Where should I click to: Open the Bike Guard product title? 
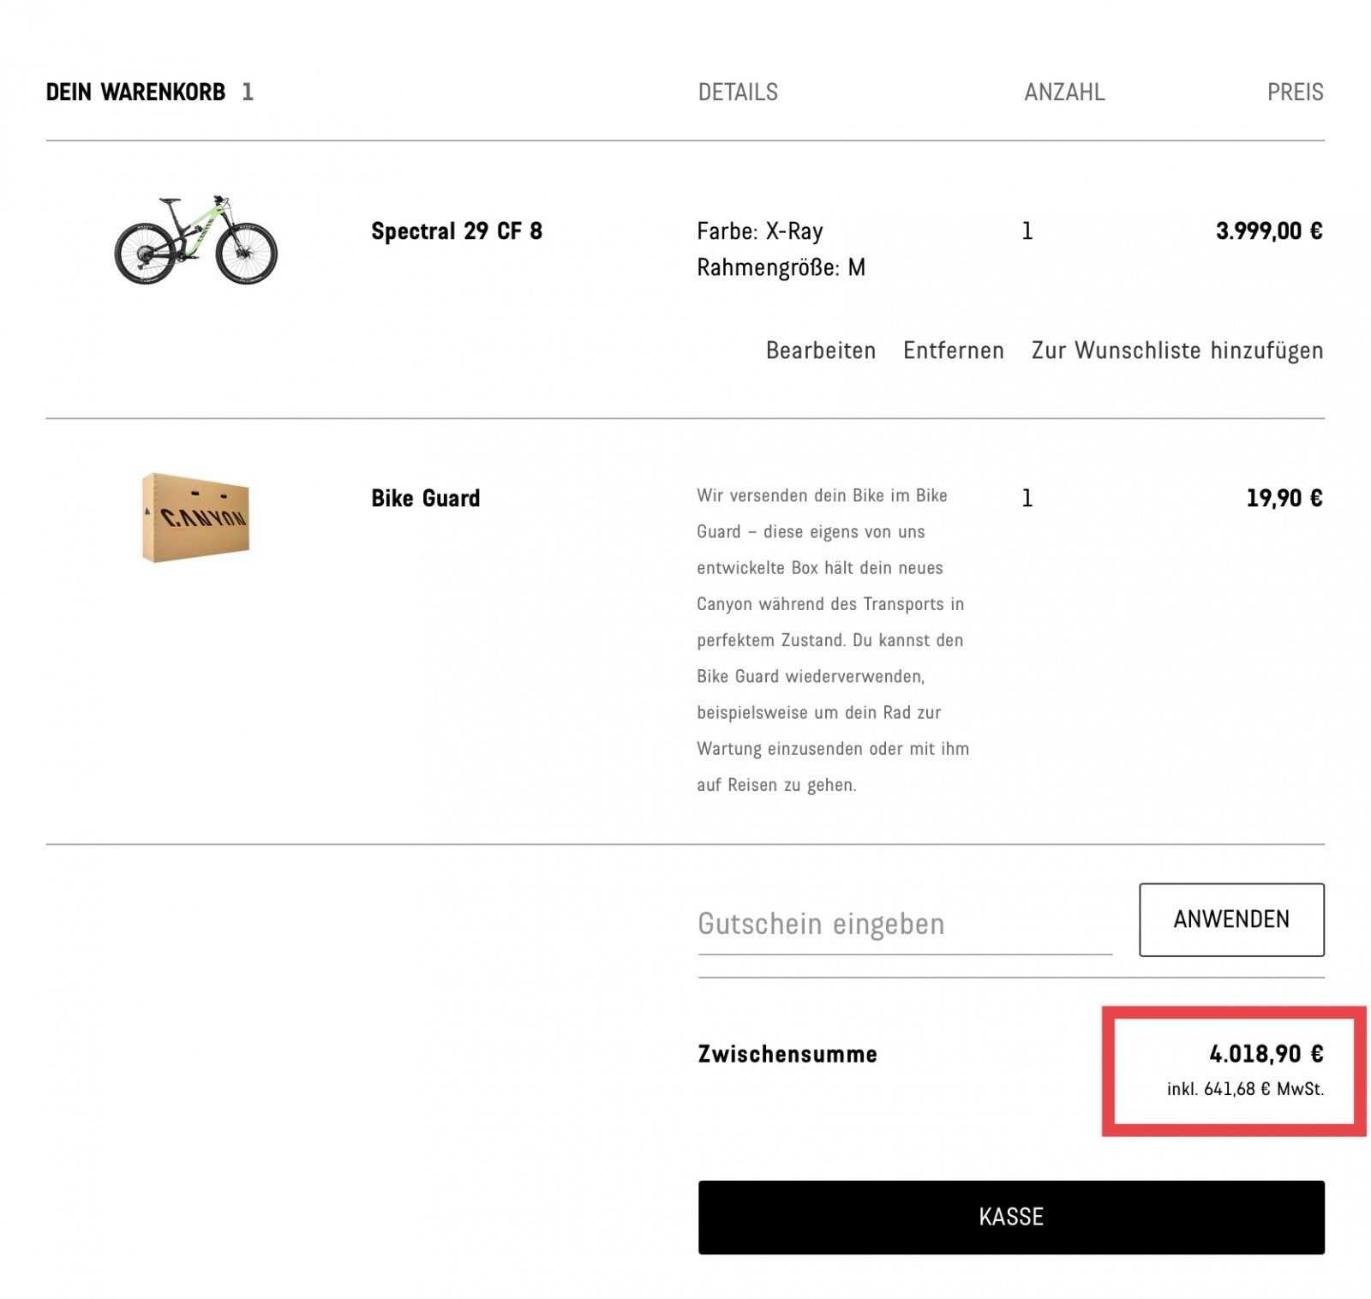click(425, 498)
